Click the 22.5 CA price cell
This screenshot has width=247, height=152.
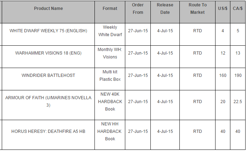[x=237, y=102]
